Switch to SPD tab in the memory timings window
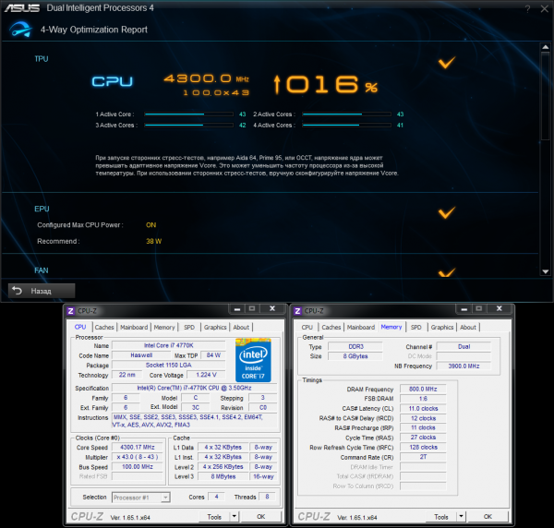This screenshot has width=554, height=528. tap(416, 327)
